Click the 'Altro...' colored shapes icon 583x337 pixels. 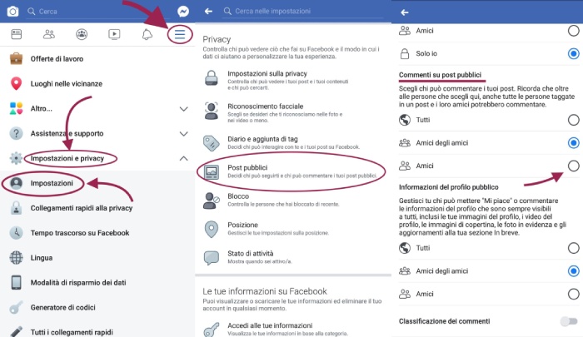16,108
